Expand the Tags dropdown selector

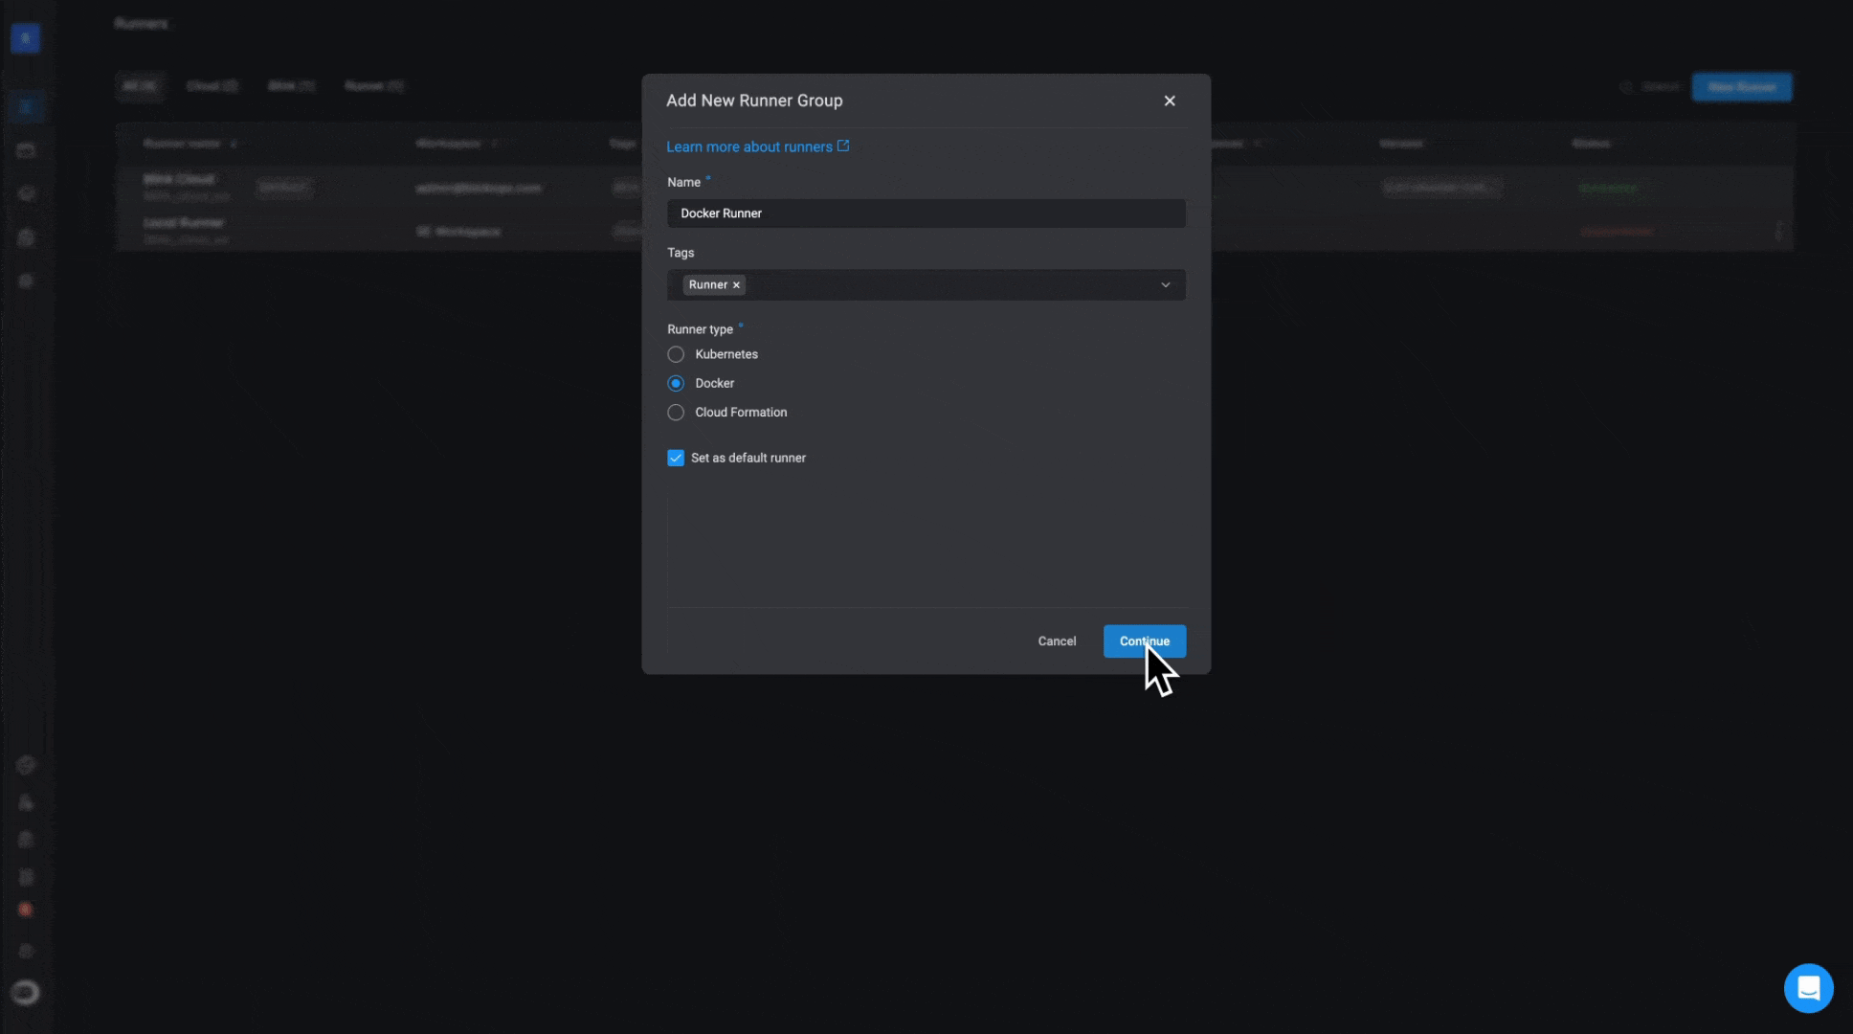pyautogui.click(x=1166, y=284)
